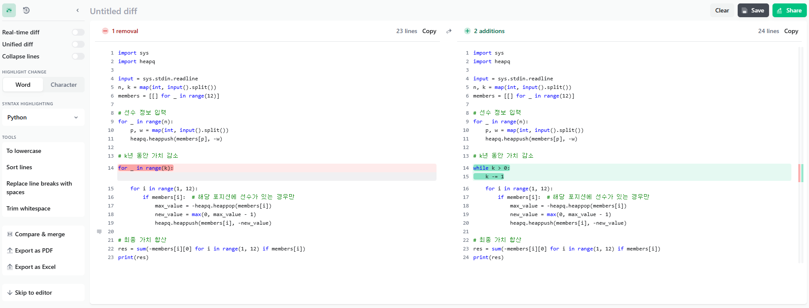Viewport: 809px width, 308px height.
Task: Click the green Share button
Action: pyautogui.click(x=789, y=10)
